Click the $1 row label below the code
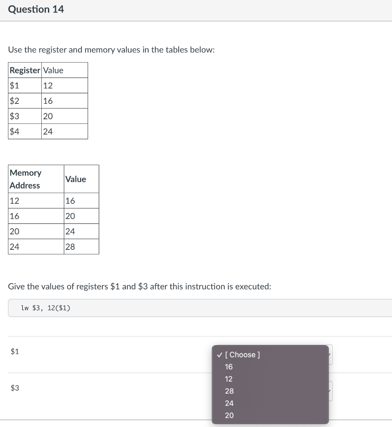Image resolution: width=392 pixels, height=427 pixels. click(15, 352)
